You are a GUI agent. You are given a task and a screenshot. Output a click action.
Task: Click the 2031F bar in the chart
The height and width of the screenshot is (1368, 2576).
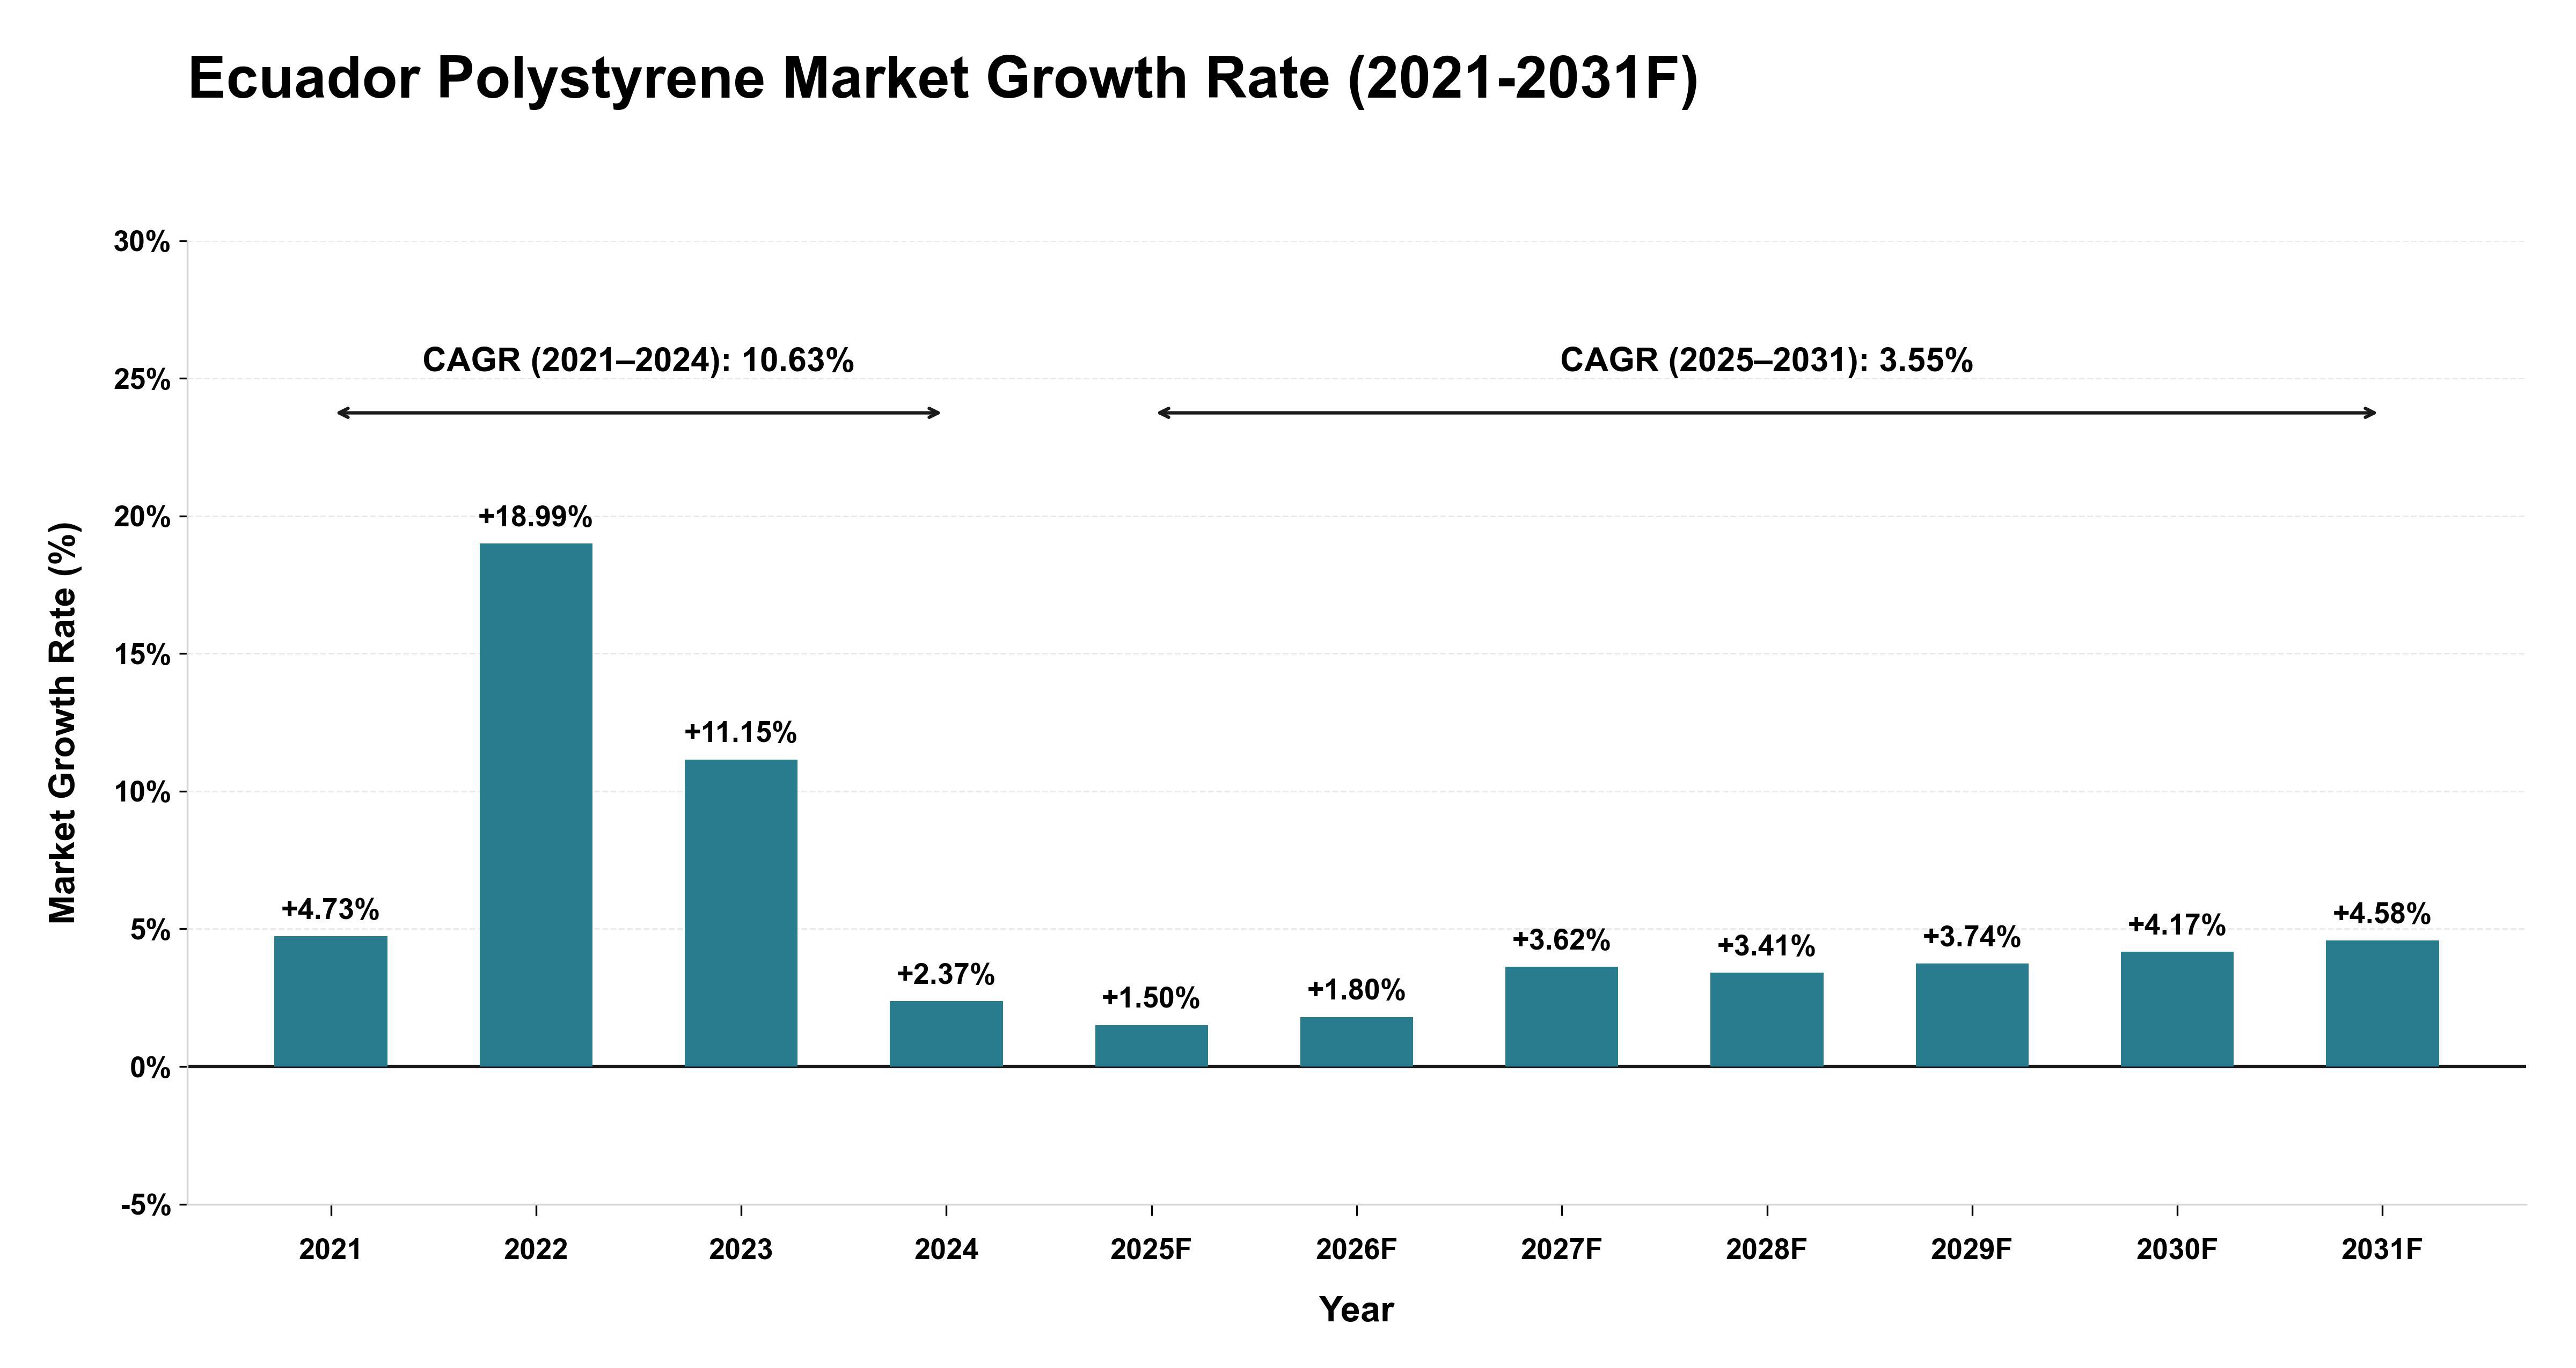point(2382,1004)
